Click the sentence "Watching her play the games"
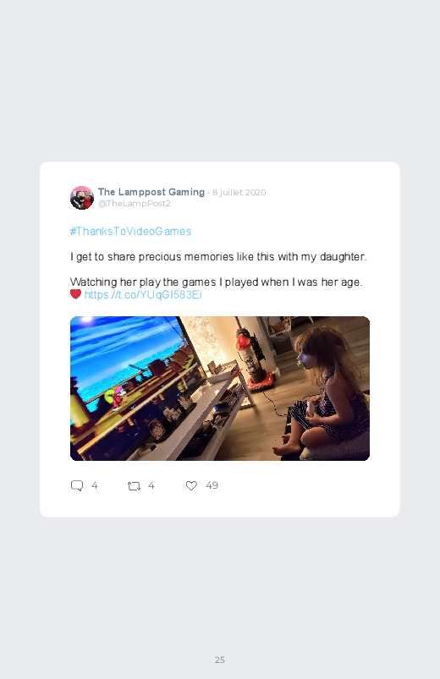The width and height of the screenshot is (440, 679). [x=143, y=282]
